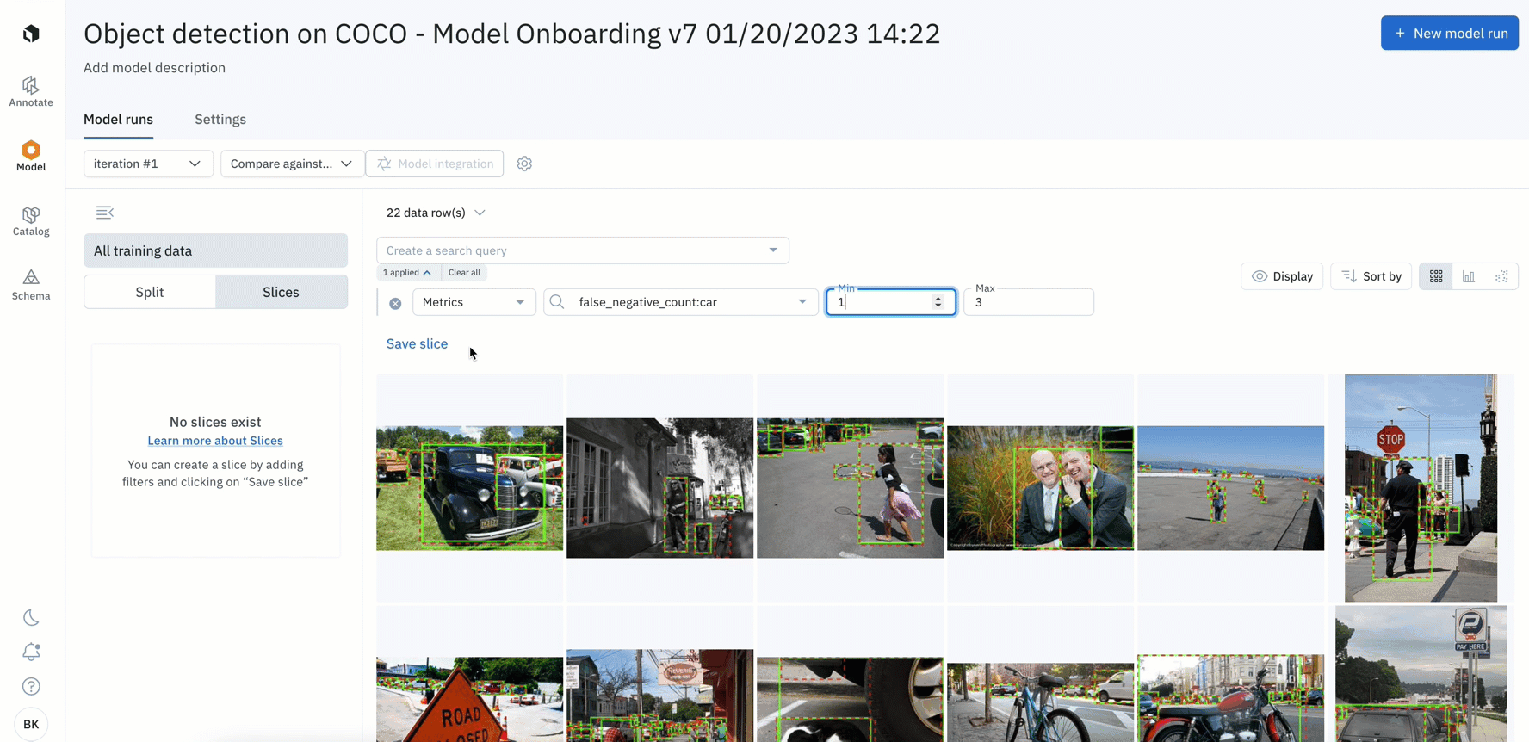The image size is (1529, 742).
Task: Open the Metrics filter type dropdown
Action: [x=474, y=302]
